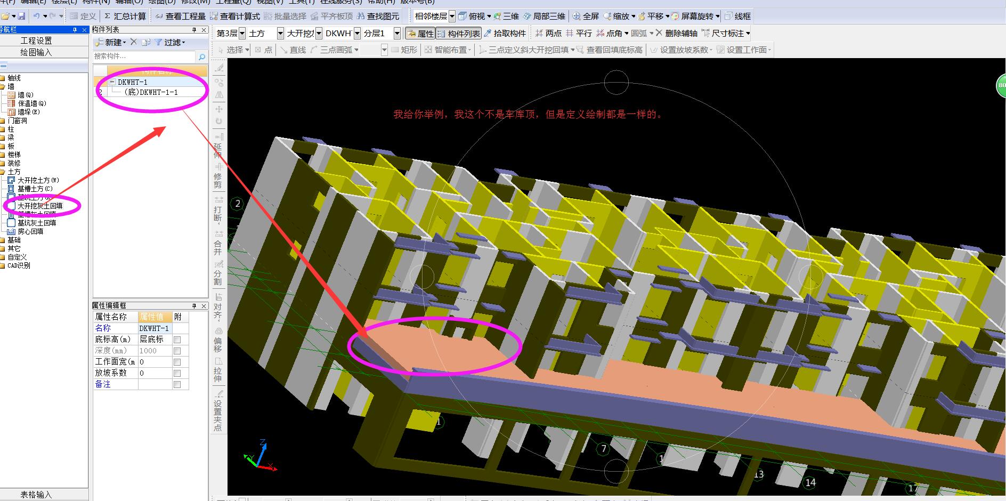Click the search magnifier in component list

(x=201, y=56)
